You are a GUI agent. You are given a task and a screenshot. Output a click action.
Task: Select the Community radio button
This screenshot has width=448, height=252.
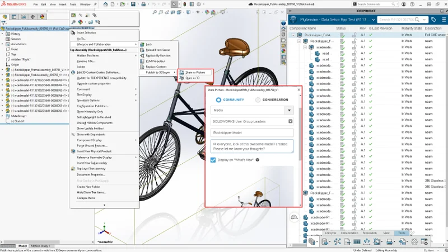(x=218, y=100)
